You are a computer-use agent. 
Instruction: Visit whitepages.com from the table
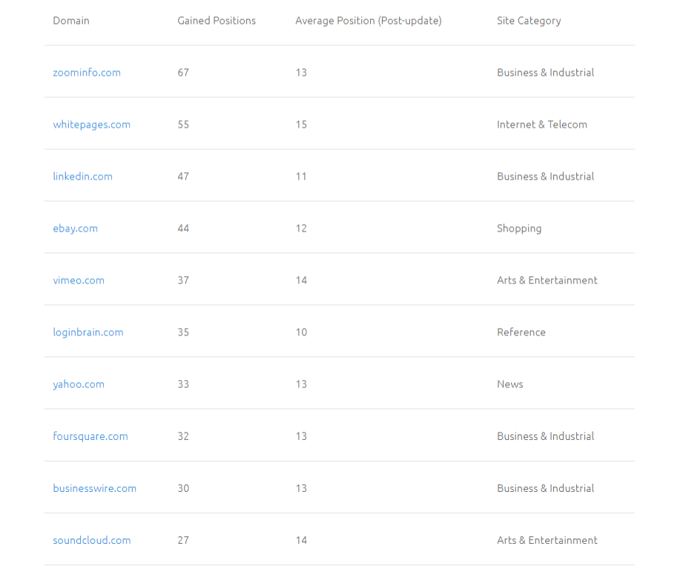91,125
